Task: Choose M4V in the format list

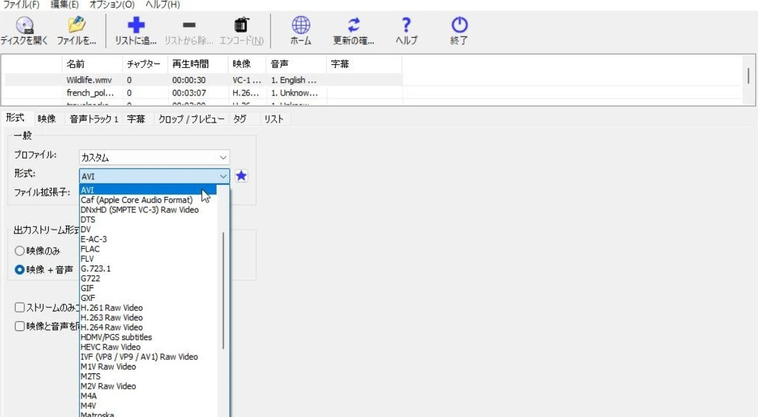Action: pos(148,405)
